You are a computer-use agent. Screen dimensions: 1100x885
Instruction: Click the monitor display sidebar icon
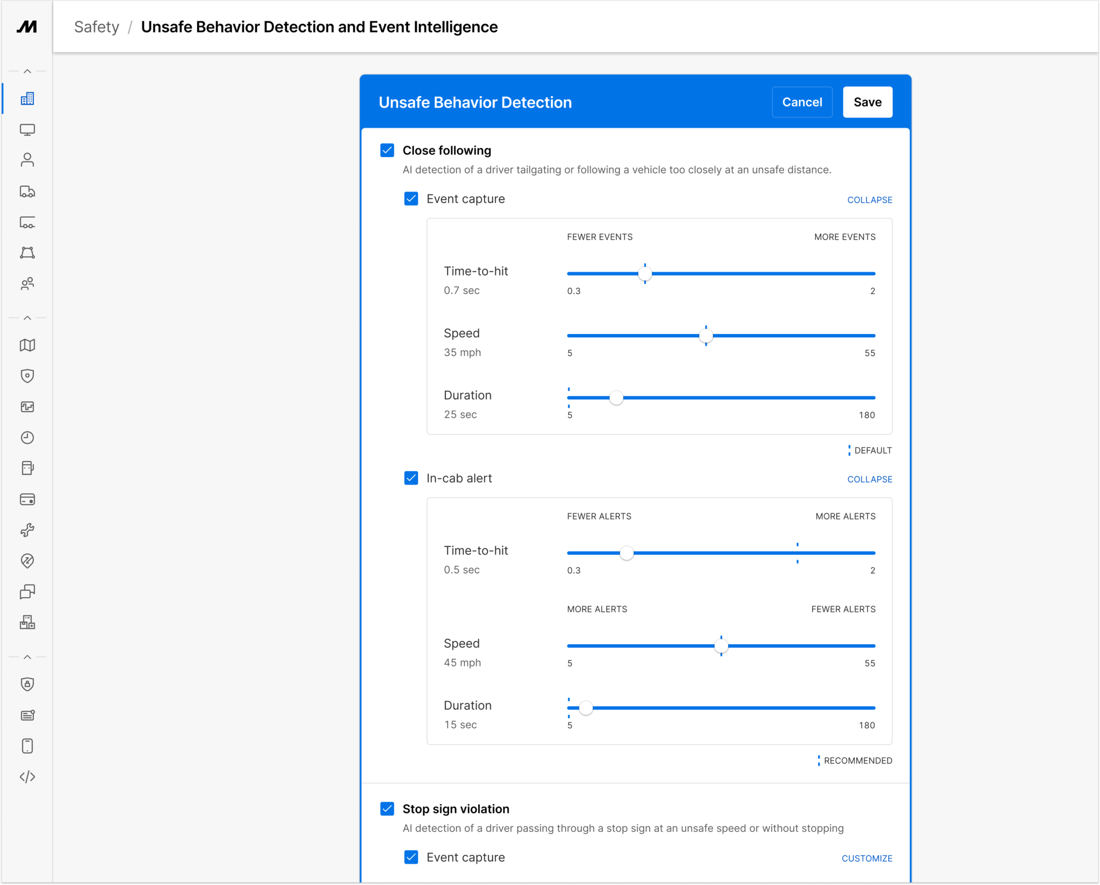pyautogui.click(x=27, y=130)
